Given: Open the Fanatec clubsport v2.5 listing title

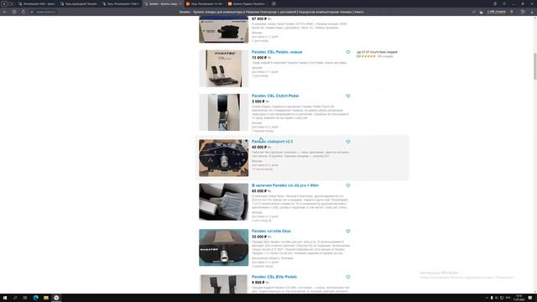Looking at the screenshot, I should click(272, 142).
